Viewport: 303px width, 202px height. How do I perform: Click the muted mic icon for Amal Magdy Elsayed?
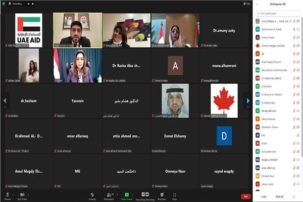coord(294,62)
